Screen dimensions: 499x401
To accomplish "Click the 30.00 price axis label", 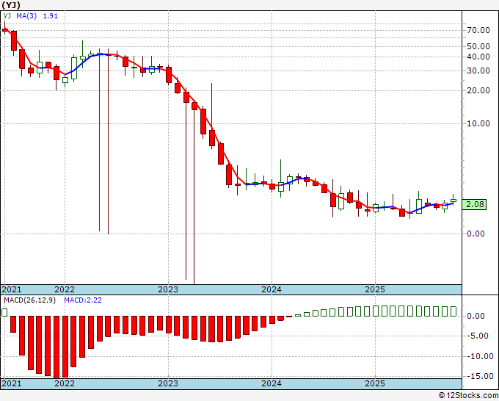I will [478, 71].
